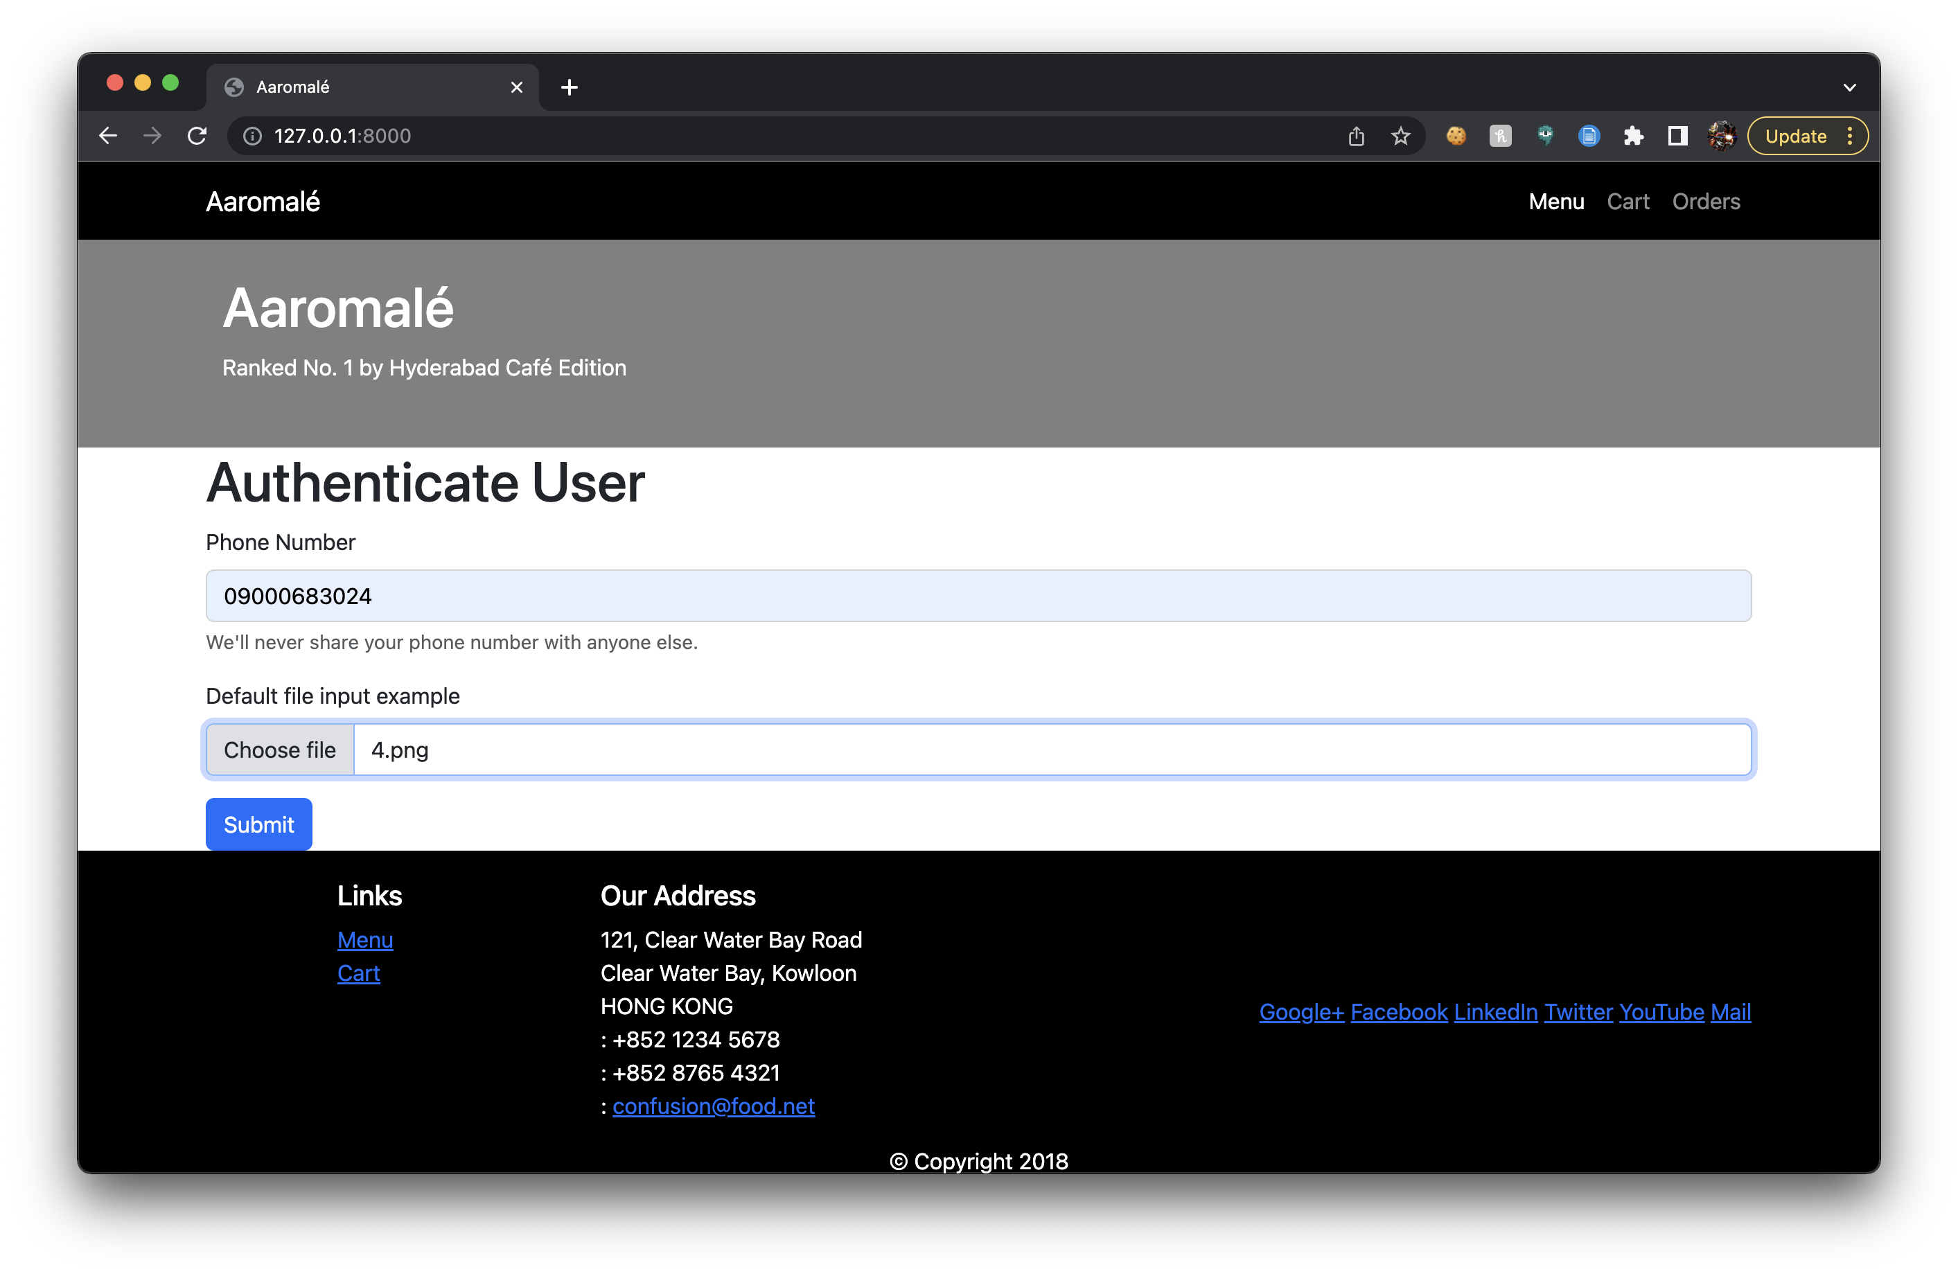1958x1276 pixels.
Task: Click the Ranked No. 1 tagline text
Action: (425, 368)
